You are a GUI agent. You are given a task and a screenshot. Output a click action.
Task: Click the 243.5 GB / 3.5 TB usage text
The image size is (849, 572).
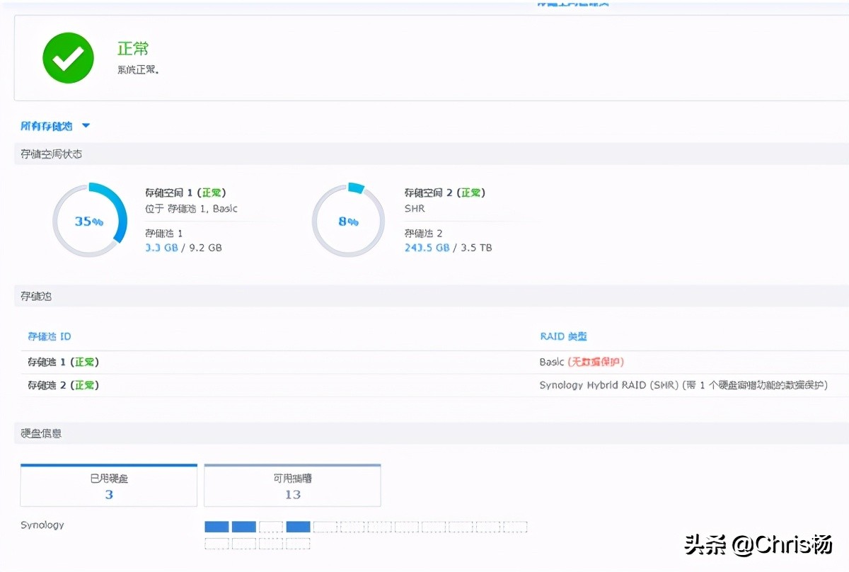click(449, 248)
